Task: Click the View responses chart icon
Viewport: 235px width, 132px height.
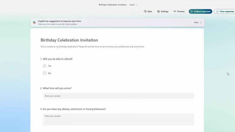Action: click(x=217, y=11)
